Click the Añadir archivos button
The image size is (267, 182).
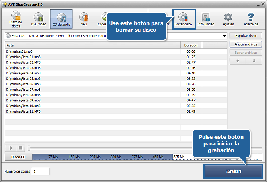coord(246,44)
